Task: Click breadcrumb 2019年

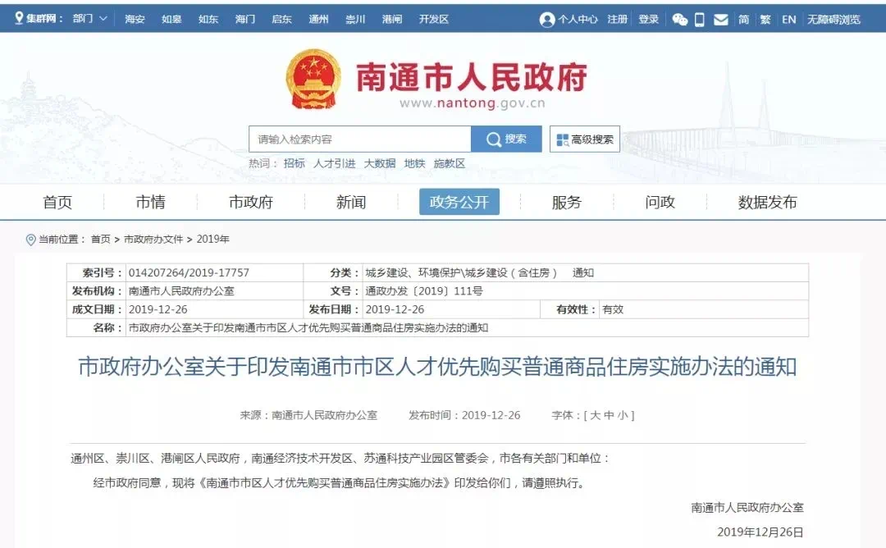Action: click(213, 239)
